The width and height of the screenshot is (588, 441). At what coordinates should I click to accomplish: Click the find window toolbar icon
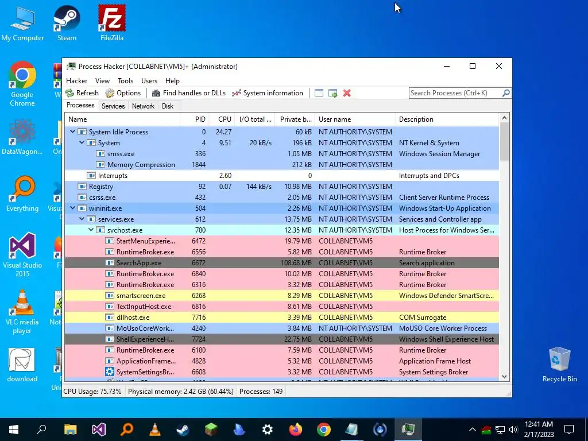[x=319, y=93]
